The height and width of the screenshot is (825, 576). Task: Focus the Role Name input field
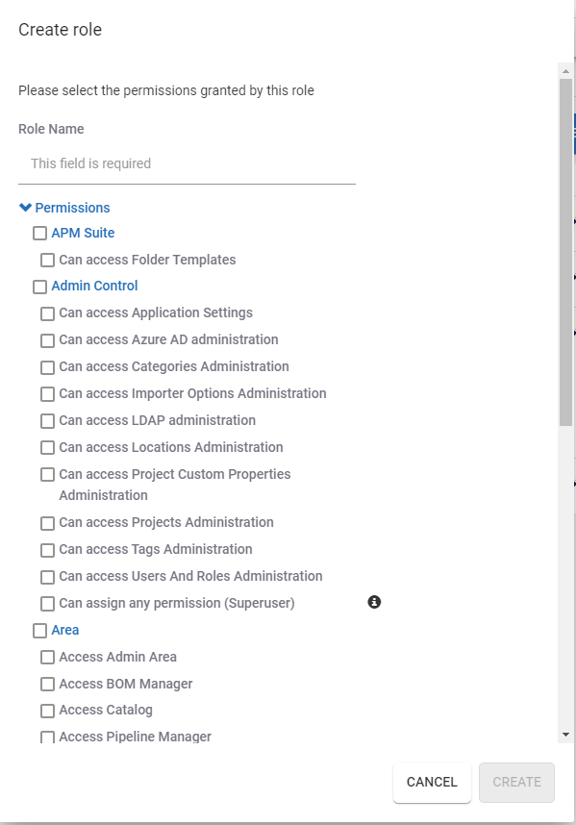187,163
